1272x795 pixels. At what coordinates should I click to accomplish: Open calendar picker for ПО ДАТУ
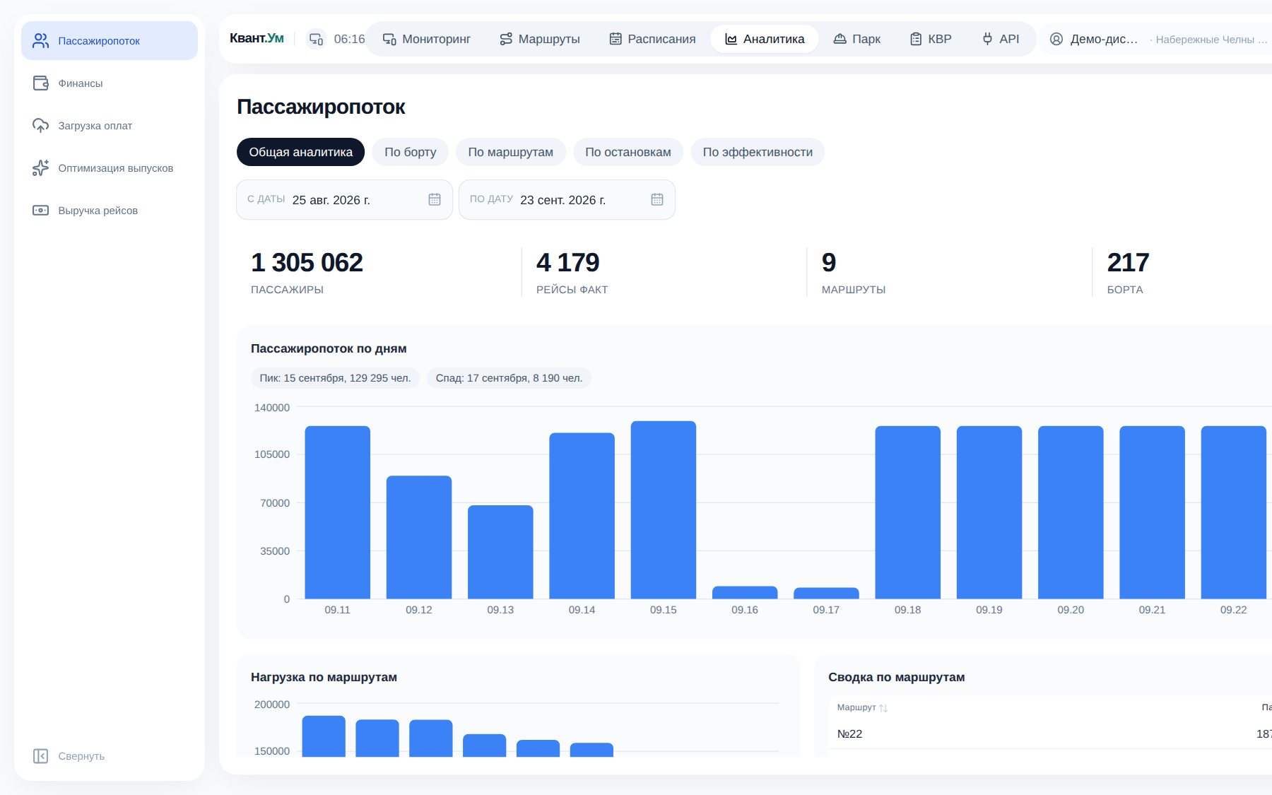coord(657,200)
